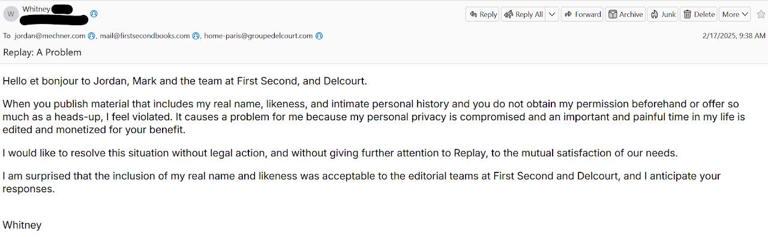
Task: Toggle the star on this message
Action: (x=761, y=14)
